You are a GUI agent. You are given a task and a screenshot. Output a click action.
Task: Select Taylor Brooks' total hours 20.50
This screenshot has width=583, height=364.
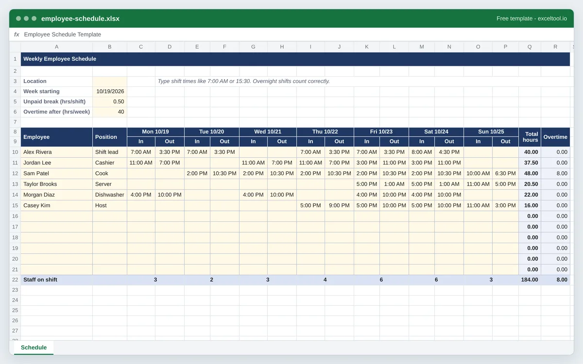tap(530, 184)
